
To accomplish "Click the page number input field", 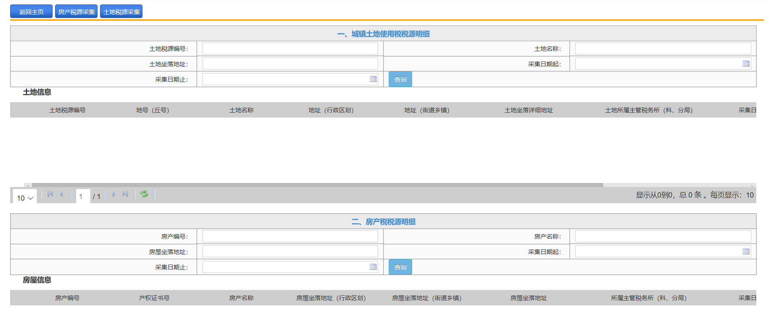I will click(x=83, y=196).
